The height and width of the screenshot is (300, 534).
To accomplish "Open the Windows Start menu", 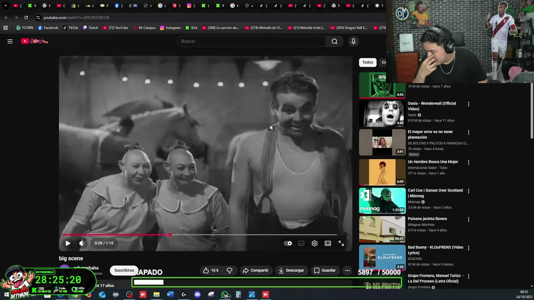I will pyautogui.click(x=7, y=295).
